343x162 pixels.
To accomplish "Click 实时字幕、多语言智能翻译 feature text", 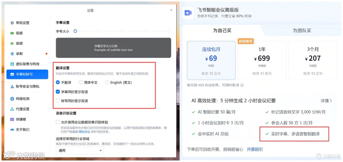I will [x=295, y=134].
